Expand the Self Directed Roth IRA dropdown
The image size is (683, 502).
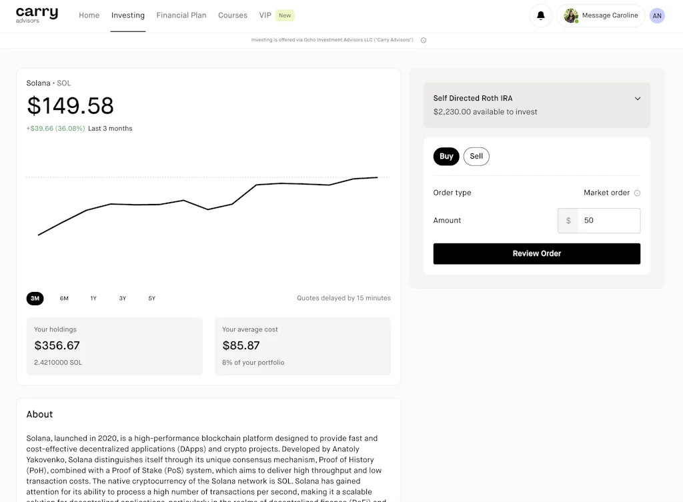click(637, 99)
